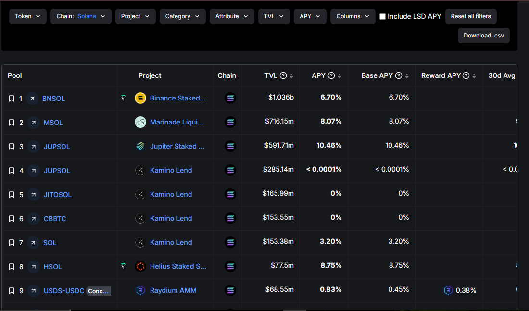Click the Raydium AMM project logo

[x=140, y=290]
